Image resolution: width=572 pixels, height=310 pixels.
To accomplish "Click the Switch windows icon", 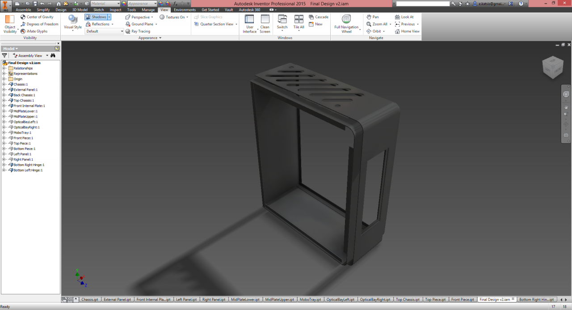I will tap(282, 19).
